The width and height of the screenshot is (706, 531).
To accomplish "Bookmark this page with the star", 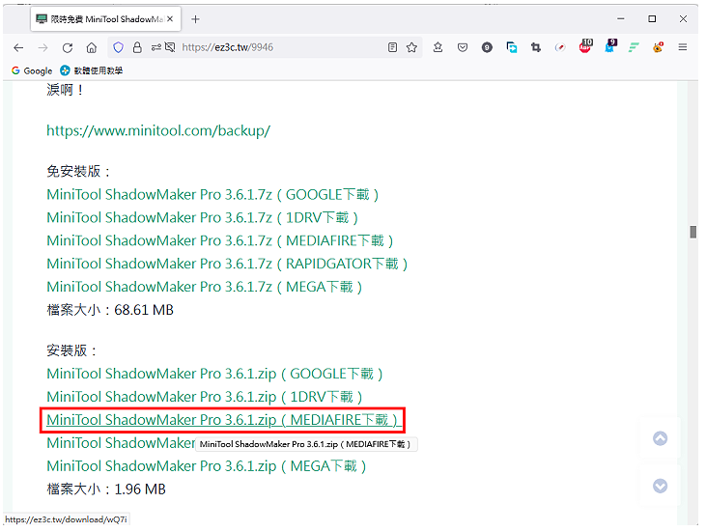I will (411, 47).
